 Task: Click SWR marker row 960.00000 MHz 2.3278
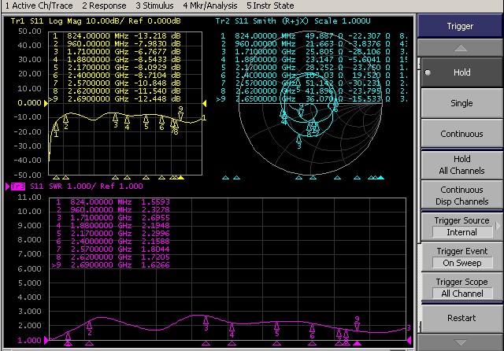pos(113,209)
